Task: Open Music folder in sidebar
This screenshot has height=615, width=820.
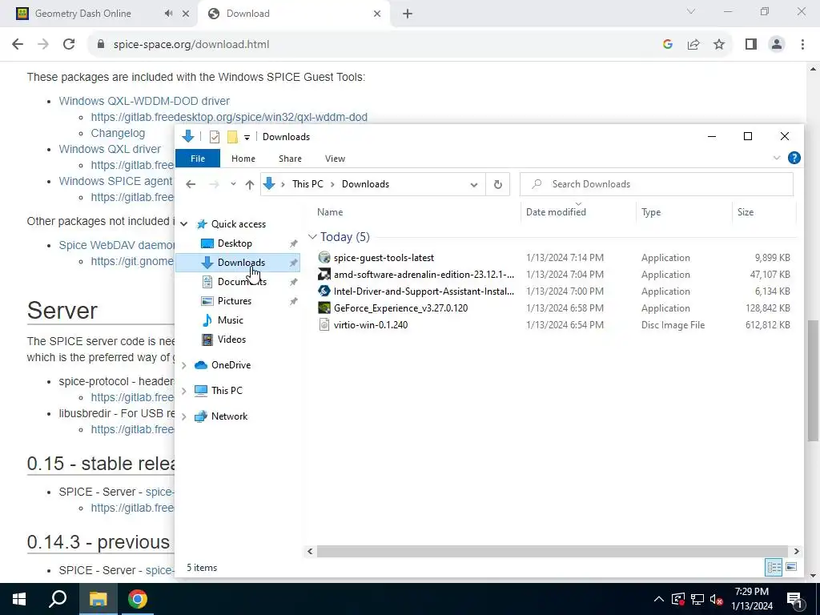Action: (x=230, y=320)
